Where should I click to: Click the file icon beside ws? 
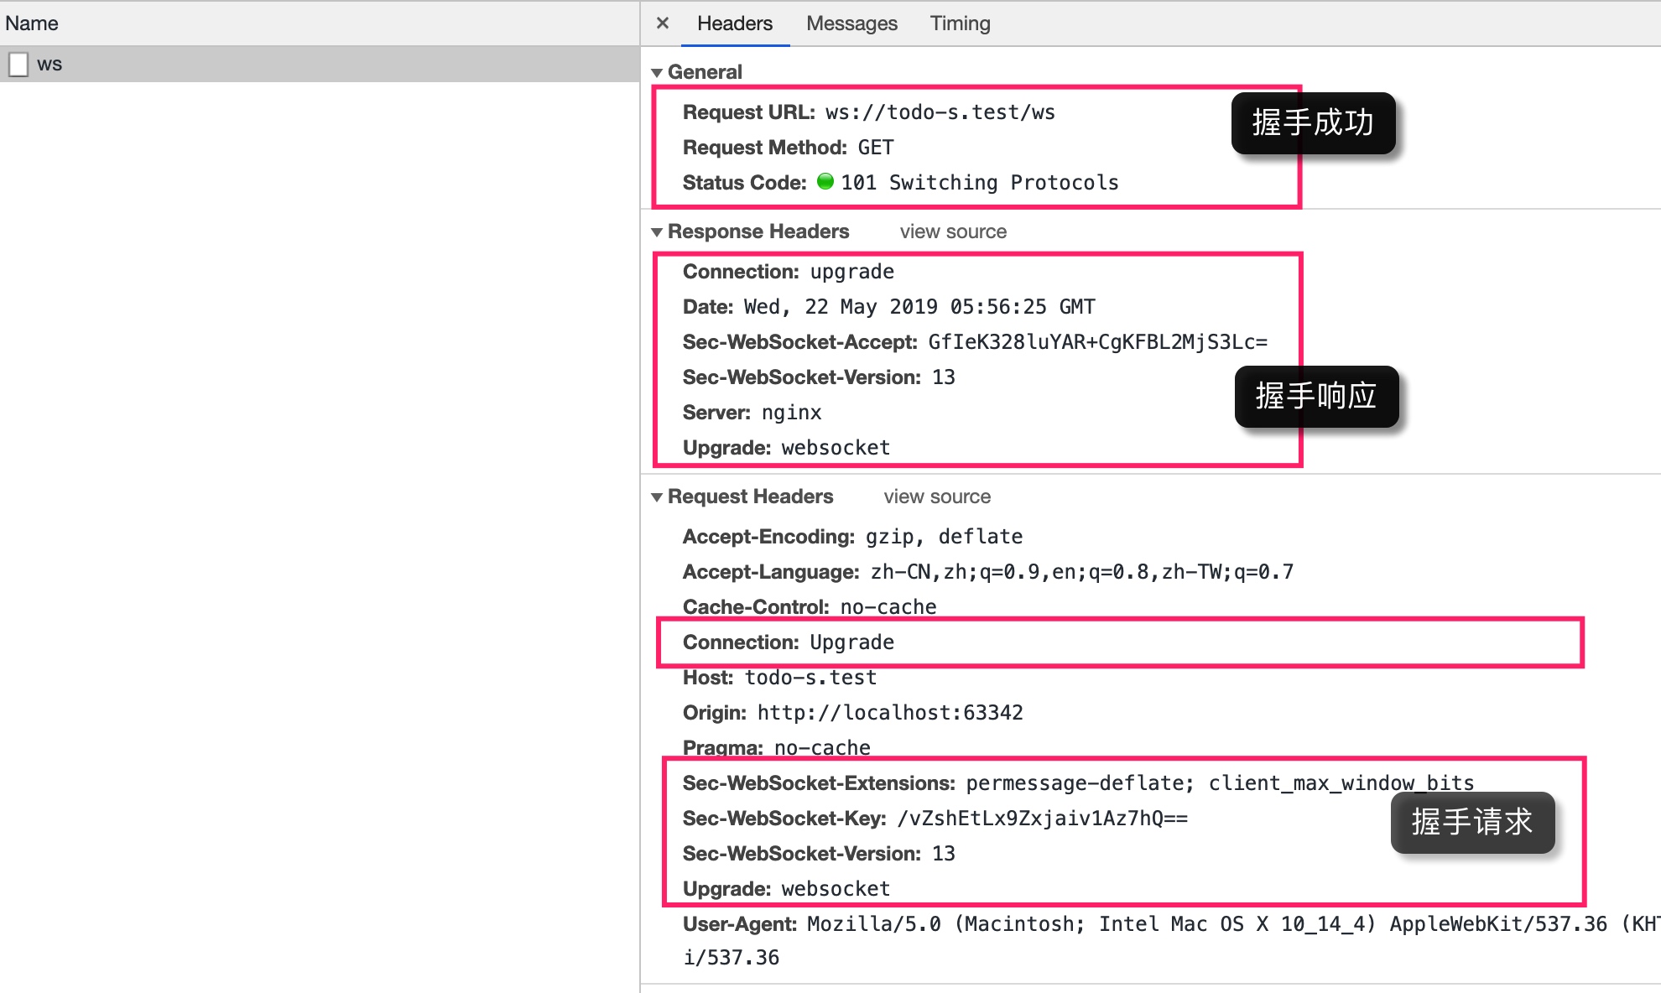[x=18, y=65]
